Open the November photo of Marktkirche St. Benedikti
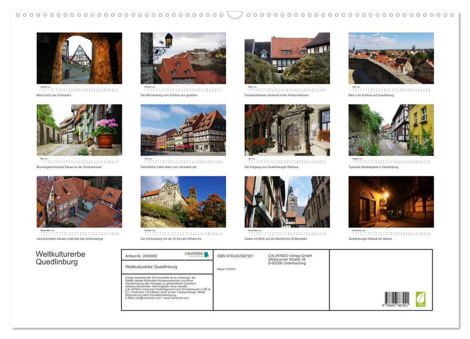This screenshot has height=339, width=470. coord(287,201)
